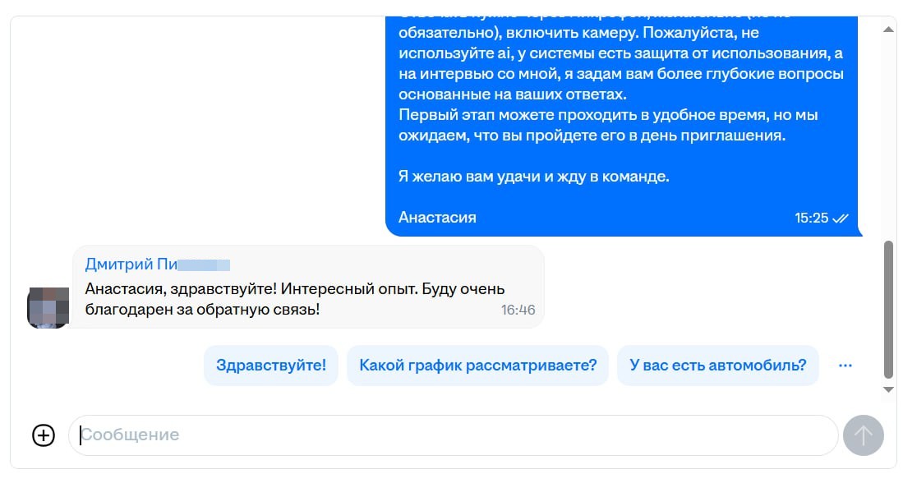This screenshot has width=903, height=483.
Task: Open more quick reply options via ellipsis icon
Action: (x=847, y=365)
